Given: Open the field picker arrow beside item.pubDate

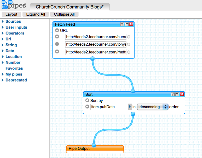Looking at the screenshot, I should 130,107.
